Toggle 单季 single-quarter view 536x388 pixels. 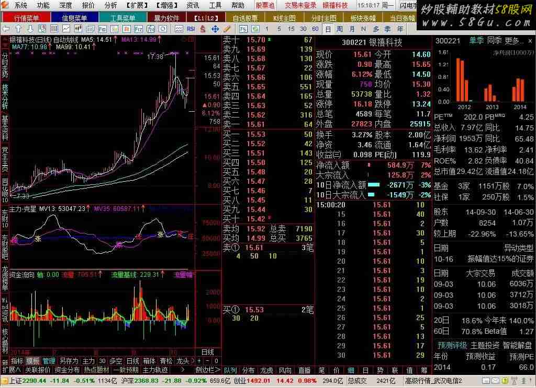coord(476,41)
